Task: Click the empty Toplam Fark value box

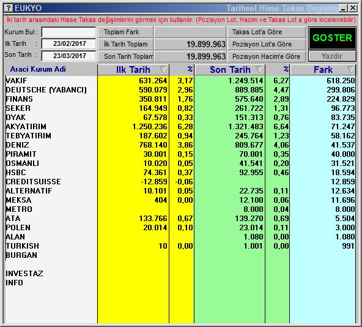Action: tap(190, 32)
